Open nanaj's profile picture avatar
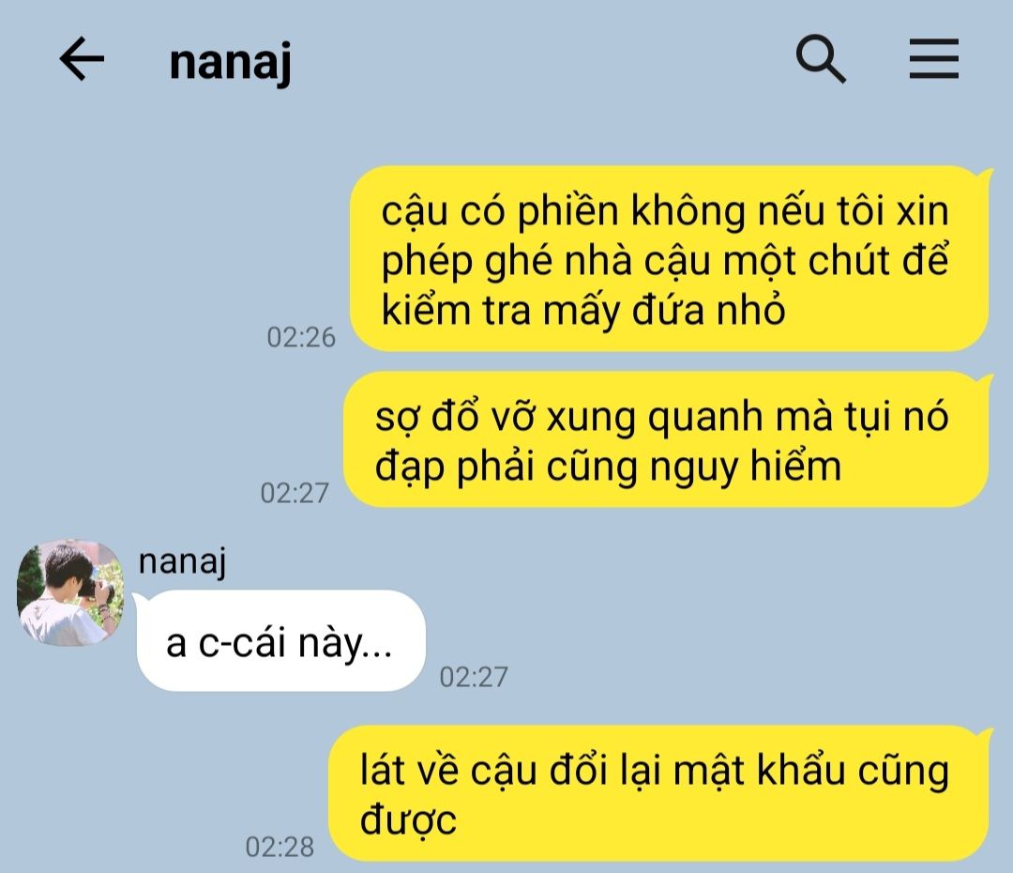 [x=70, y=592]
